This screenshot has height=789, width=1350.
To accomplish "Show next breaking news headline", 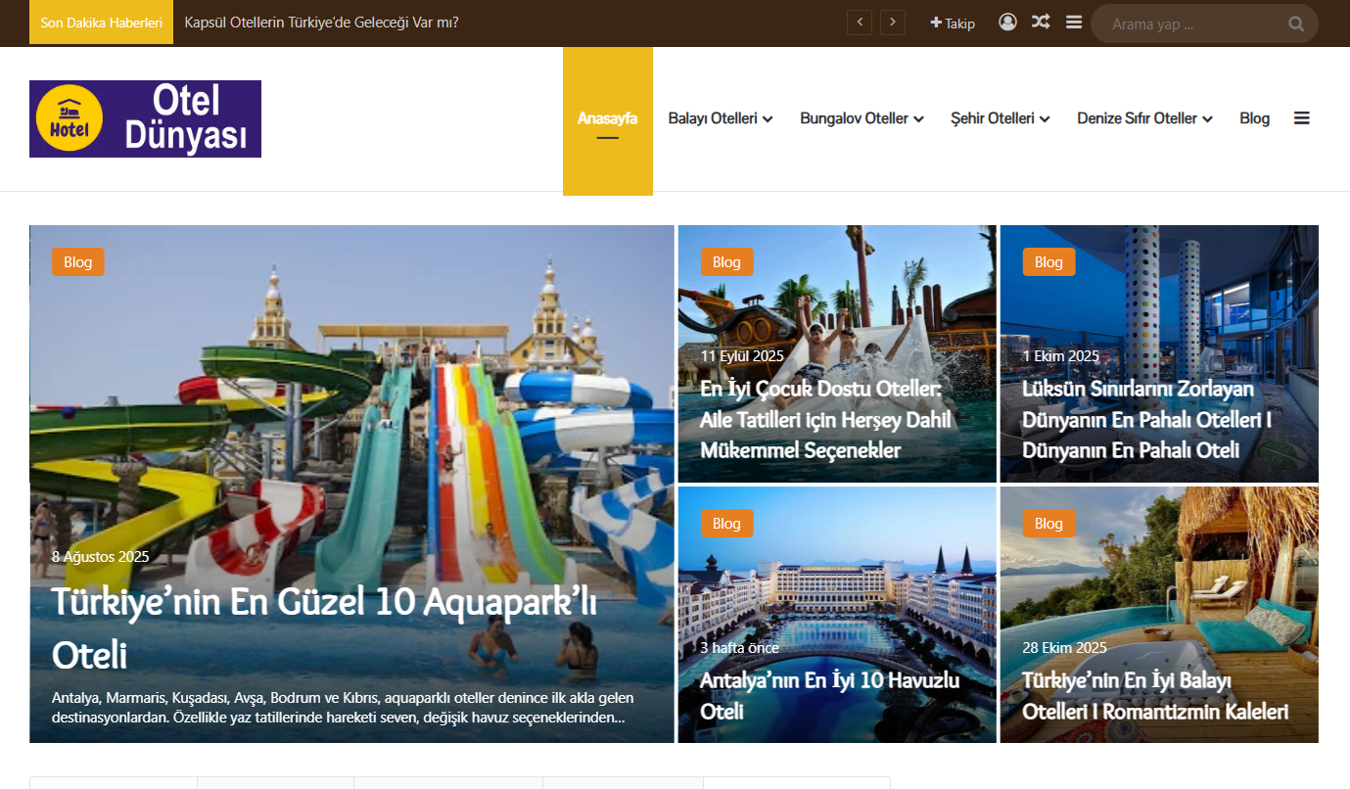I will [892, 23].
